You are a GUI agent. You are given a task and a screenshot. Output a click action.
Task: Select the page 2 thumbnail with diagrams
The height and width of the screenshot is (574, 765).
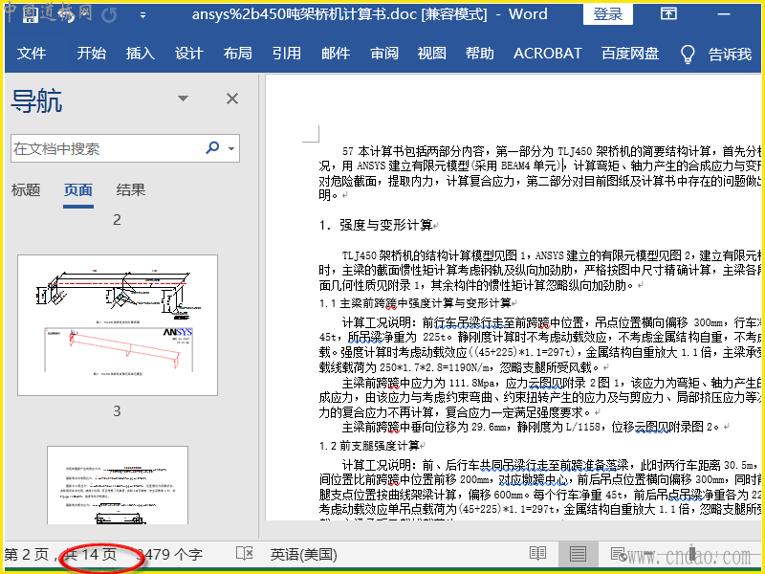click(118, 325)
